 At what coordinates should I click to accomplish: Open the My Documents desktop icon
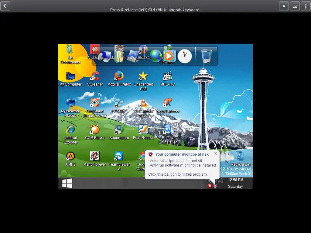(70, 54)
